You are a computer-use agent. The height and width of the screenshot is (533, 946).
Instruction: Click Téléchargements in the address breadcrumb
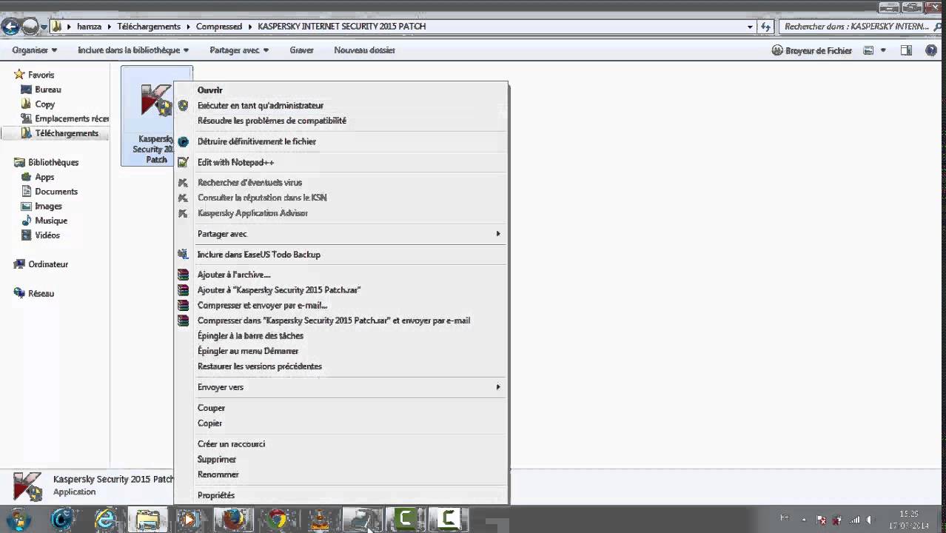coord(149,27)
